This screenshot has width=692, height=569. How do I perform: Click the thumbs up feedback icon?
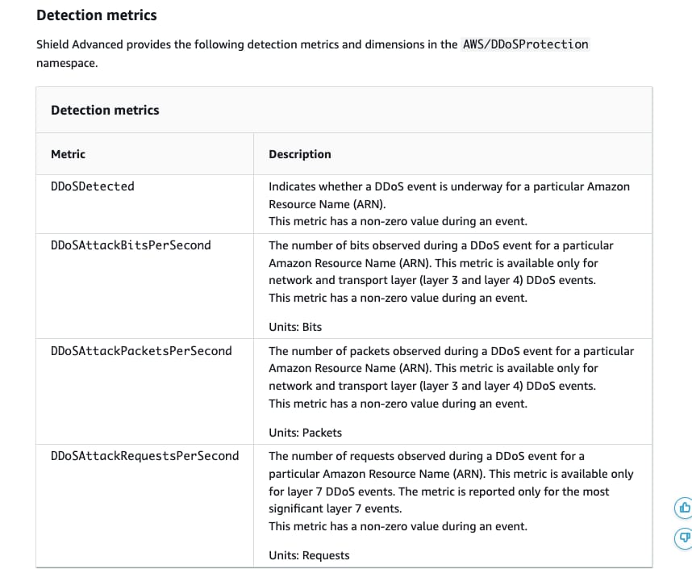click(683, 508)
